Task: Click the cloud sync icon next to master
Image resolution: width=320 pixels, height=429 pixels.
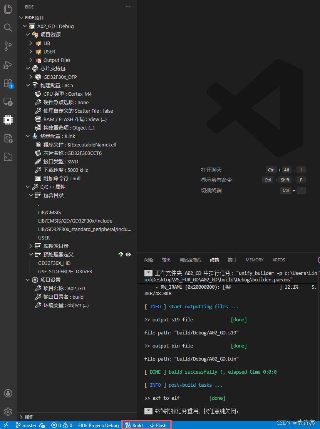Action: [42, 425]
